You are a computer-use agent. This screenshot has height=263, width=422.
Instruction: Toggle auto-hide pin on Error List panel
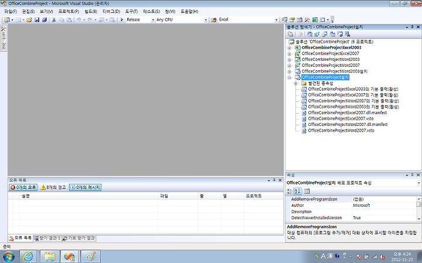click(x=274, y=180)
